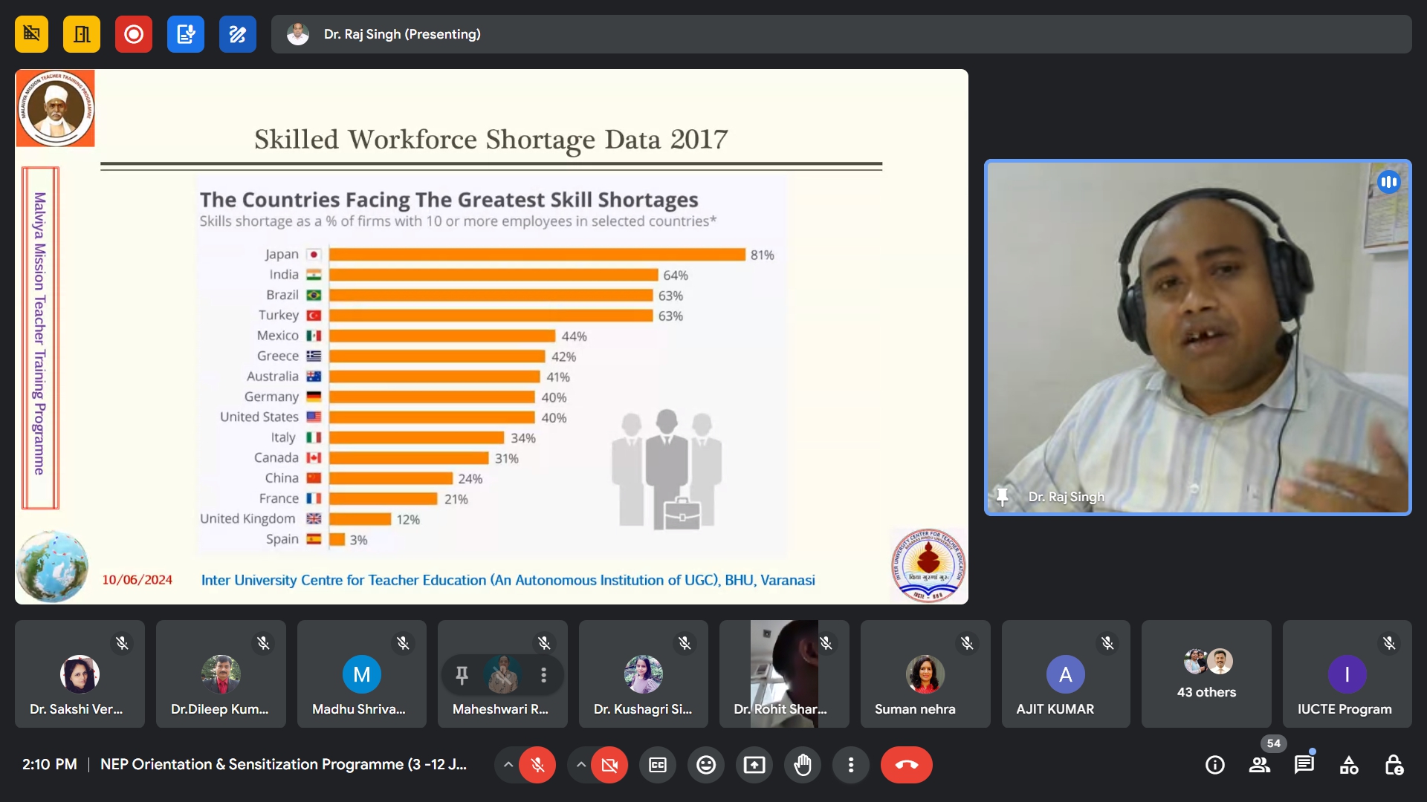Open meeting details info icon
This screenshot has height=802, width=1427.
point(1215,765)
